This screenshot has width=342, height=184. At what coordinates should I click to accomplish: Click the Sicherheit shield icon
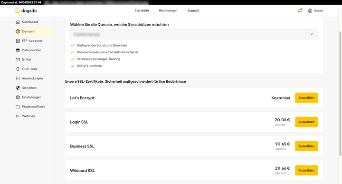point(18,88)
